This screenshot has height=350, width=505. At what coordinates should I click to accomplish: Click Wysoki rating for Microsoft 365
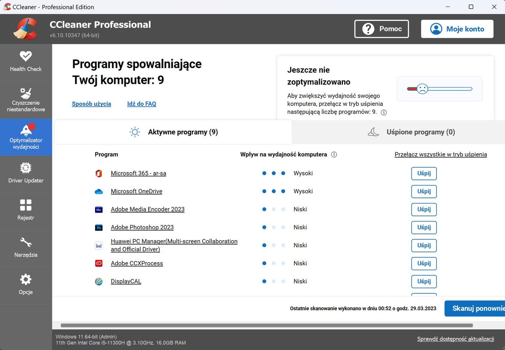pos(303,173)
